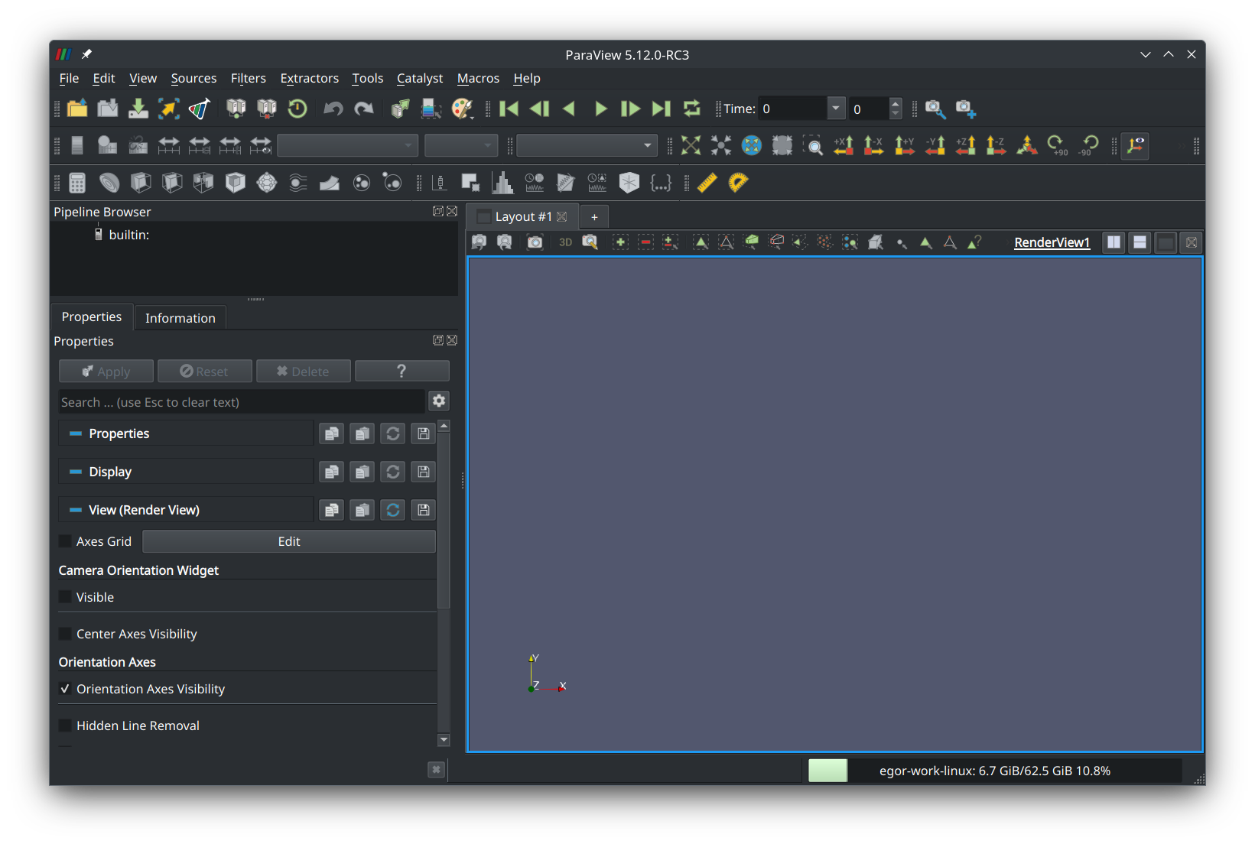This screenshot has width=1255, height=844.
Task: Click the Undo arrow icon
Action: click(x=333, y=109)
